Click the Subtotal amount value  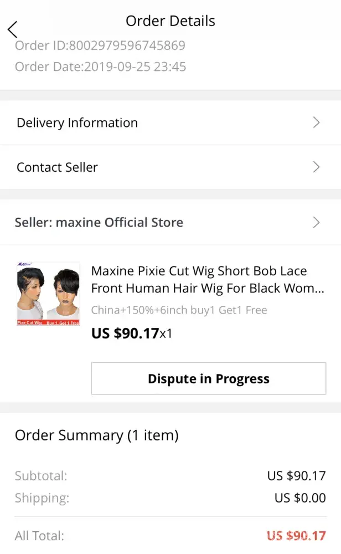(x=296, y=476)
